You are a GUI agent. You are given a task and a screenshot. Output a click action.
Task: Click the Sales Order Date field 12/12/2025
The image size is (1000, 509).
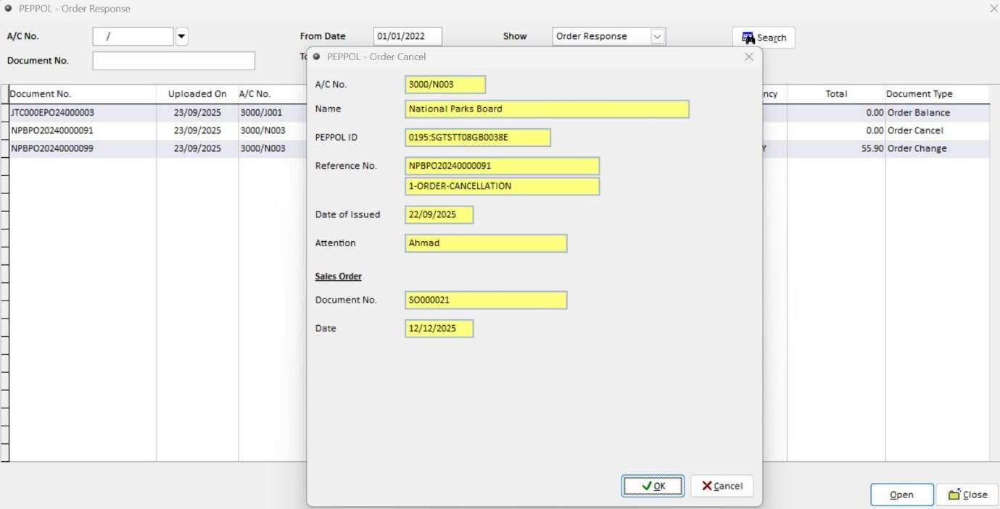pyautogui.click(x=439, y=329)
